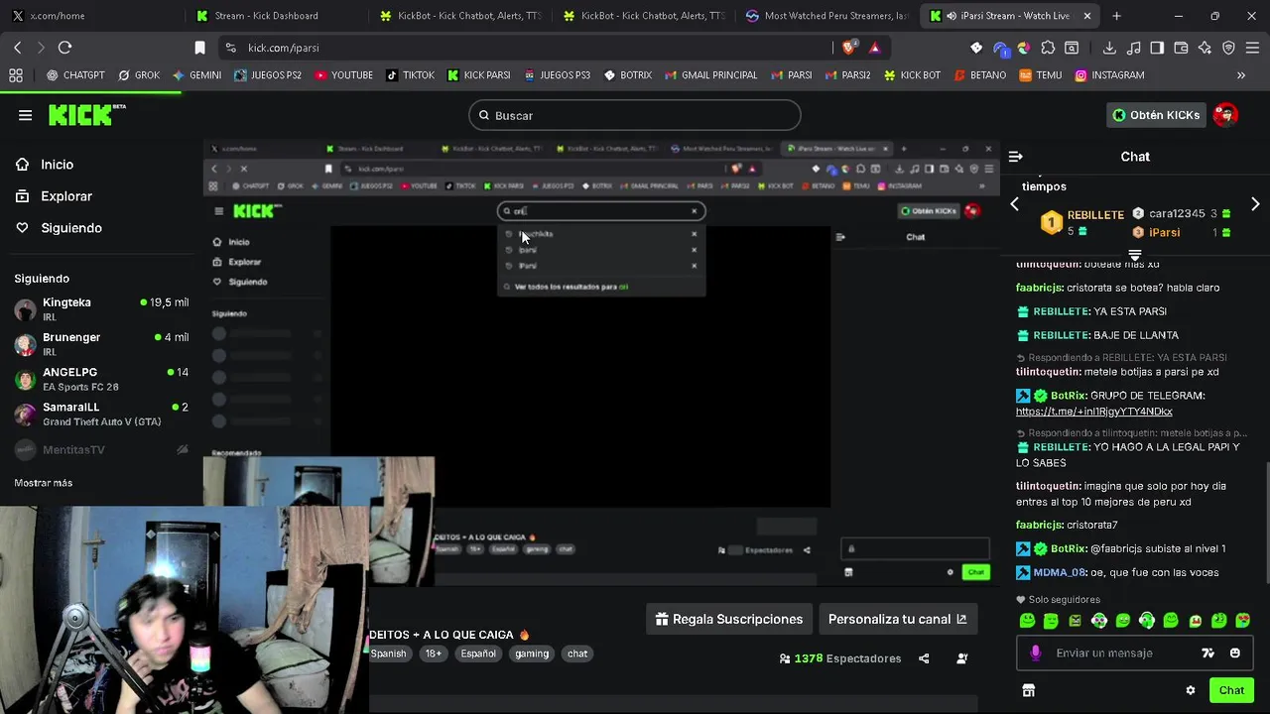Open followed channel ANGELPG
1270x714 pixels.
pos(99,379)
